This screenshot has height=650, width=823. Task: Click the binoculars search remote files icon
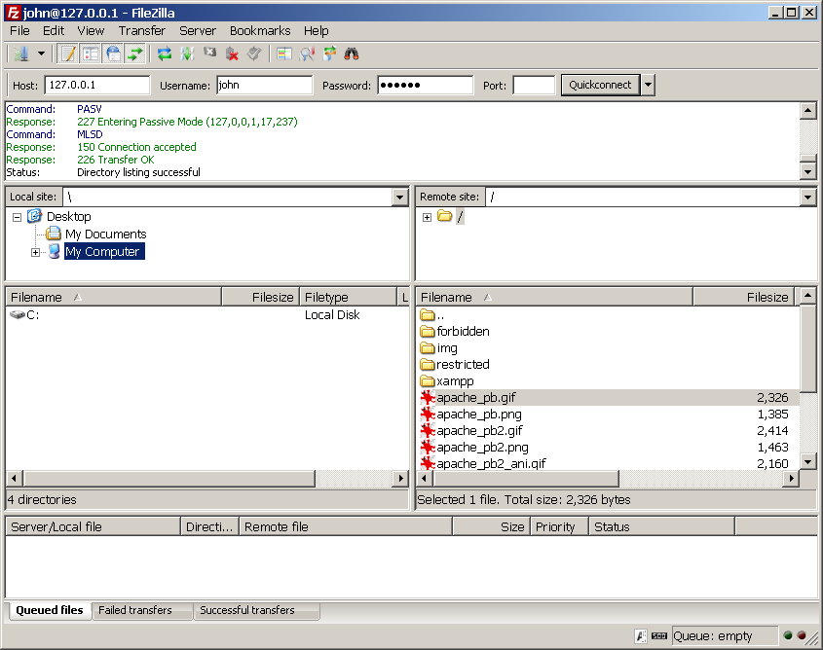pos(352,54)
